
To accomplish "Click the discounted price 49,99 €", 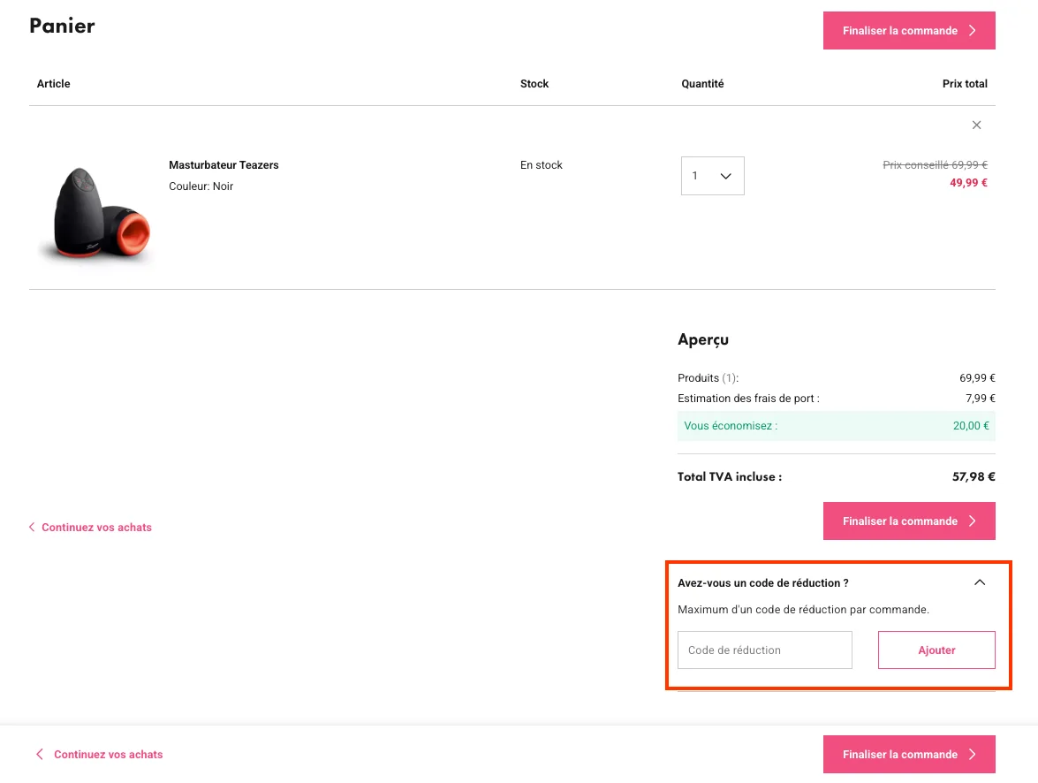I will [x=968, y=182].
